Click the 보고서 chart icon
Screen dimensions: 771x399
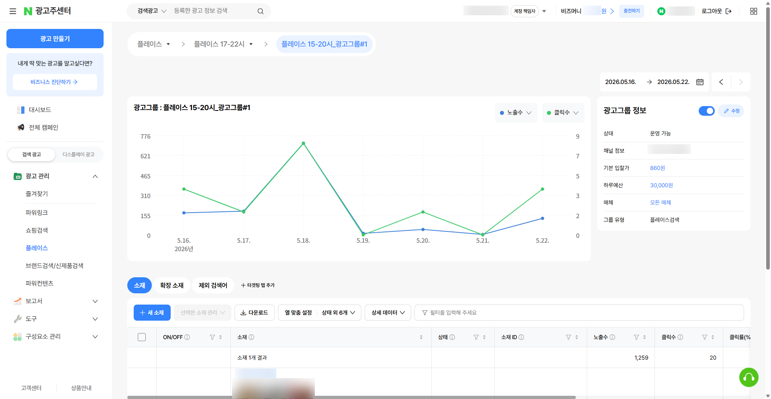pyautogui.click(x=18, y=301)
